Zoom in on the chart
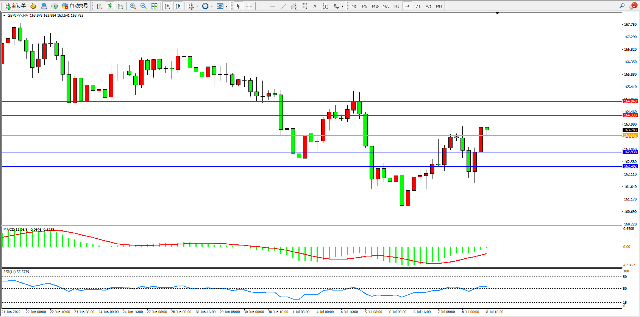The width and height of the screenshot is (640, 317). (133, 6)
